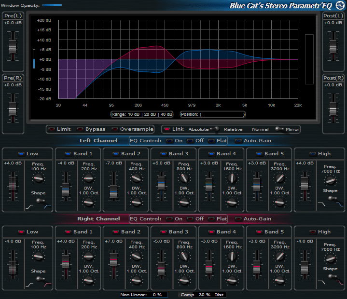Click Left Band 2 bandwidth knob
Viewport: 347px width, 299px height.
pos(136,202)
